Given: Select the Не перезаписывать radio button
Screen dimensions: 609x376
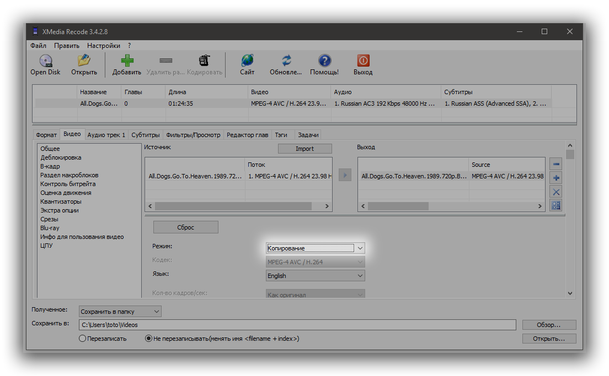Looking at the screenshot, I should click(148, 339).
